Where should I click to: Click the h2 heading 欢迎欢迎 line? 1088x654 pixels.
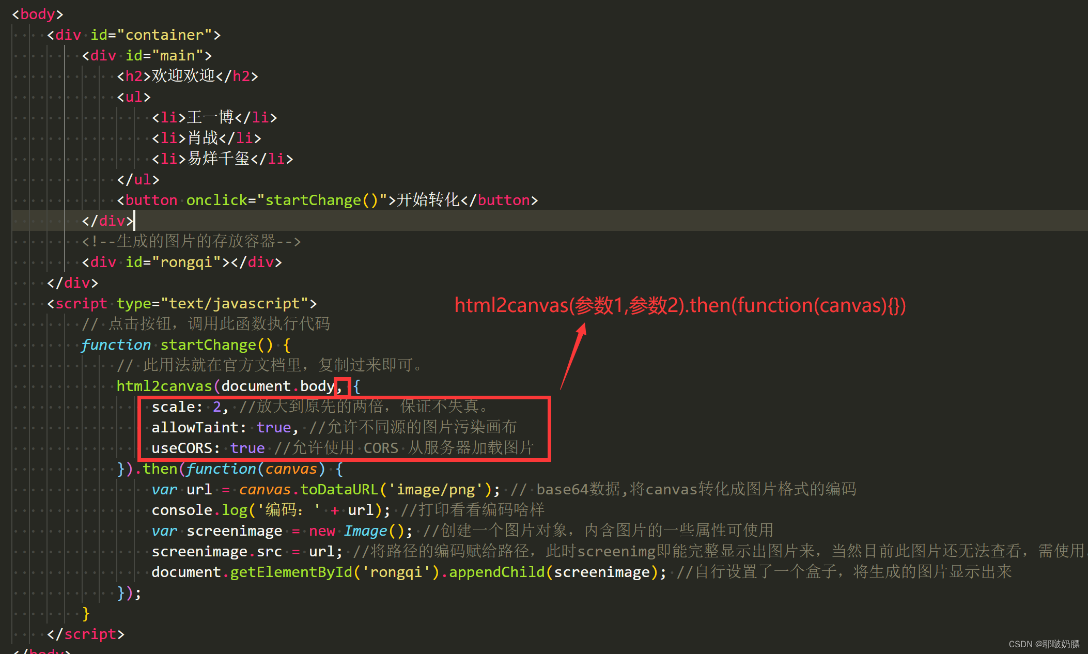(188, 76)
